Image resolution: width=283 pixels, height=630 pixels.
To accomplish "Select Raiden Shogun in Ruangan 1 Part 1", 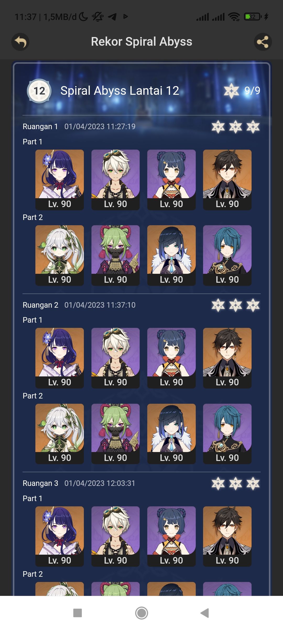I will click(59, 180).
